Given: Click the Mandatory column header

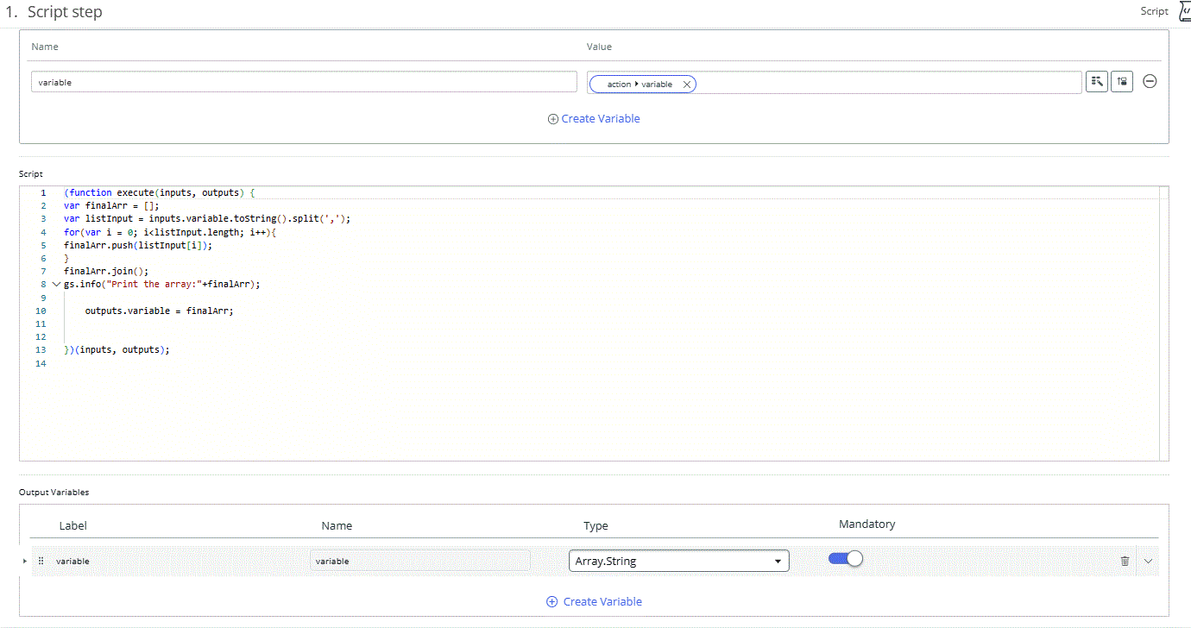Looking at the screenshot, I should 867,524.
